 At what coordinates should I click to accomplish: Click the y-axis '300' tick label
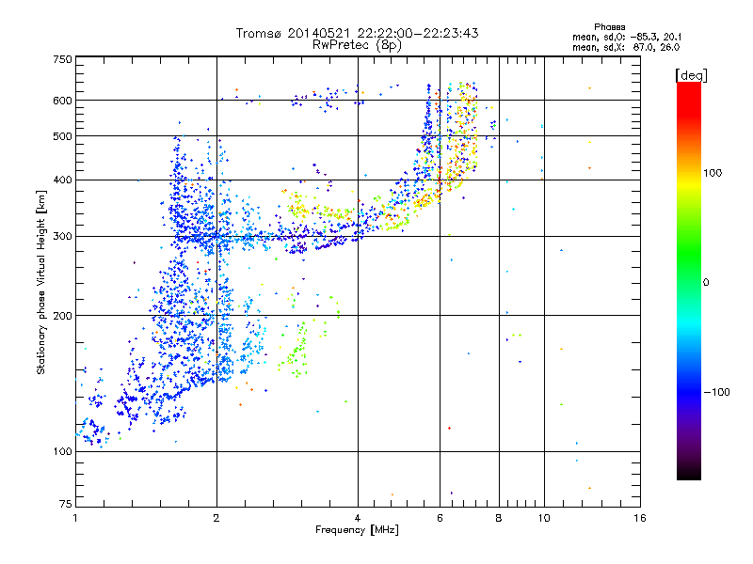point(62,237)
